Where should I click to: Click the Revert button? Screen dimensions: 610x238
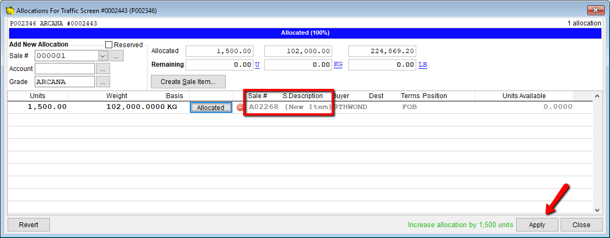29,225
